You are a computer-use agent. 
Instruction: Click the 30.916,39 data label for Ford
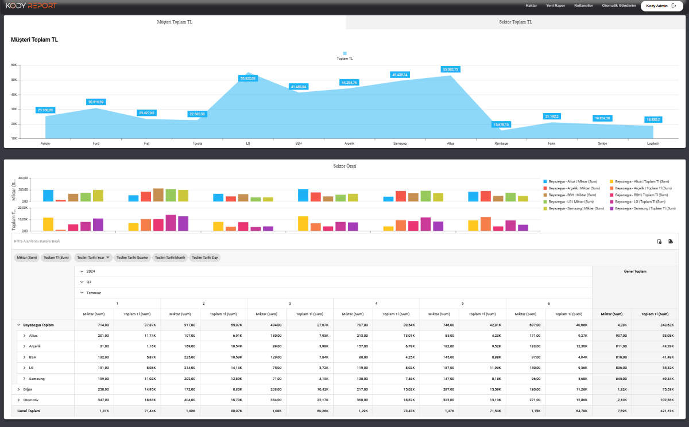coord(96,102)
